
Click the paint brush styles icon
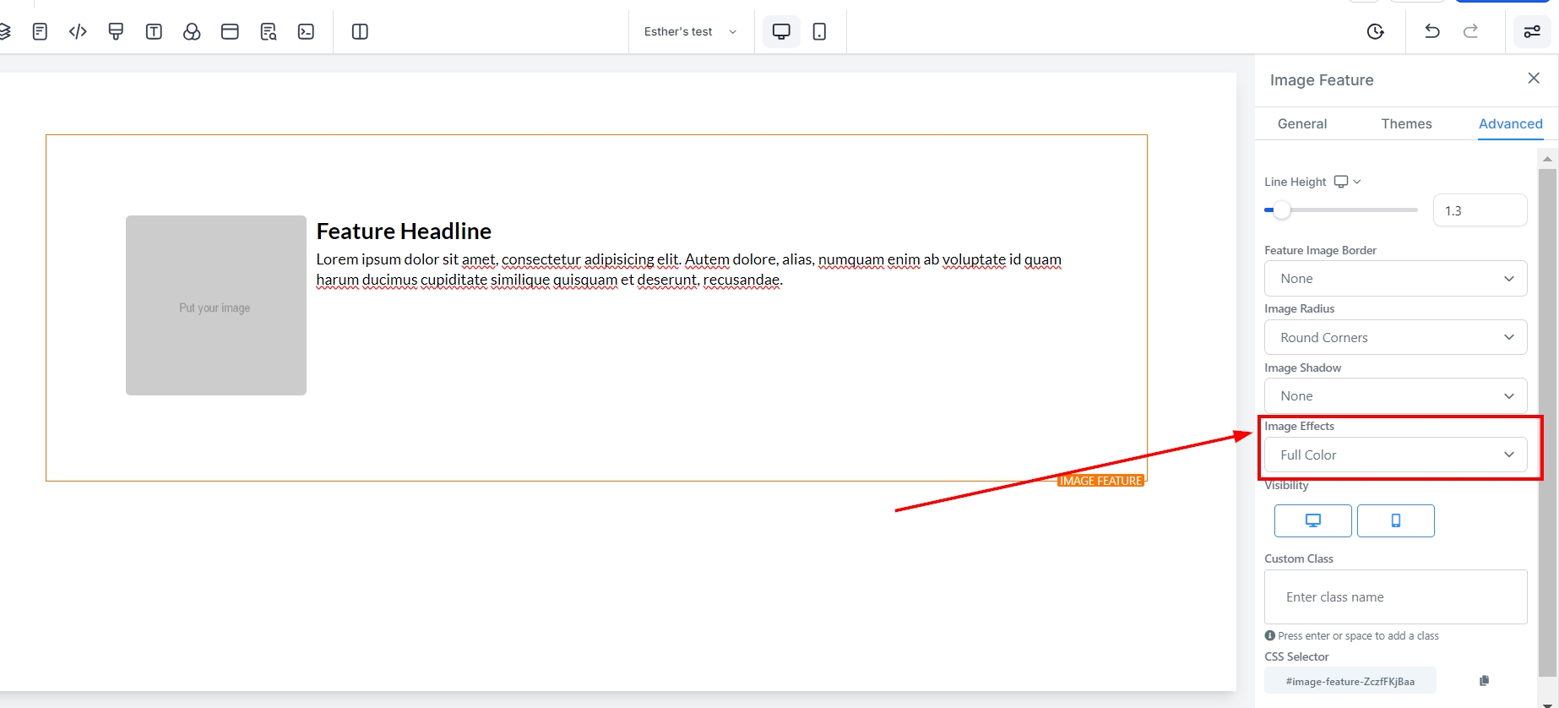click(x=116, y=32)
